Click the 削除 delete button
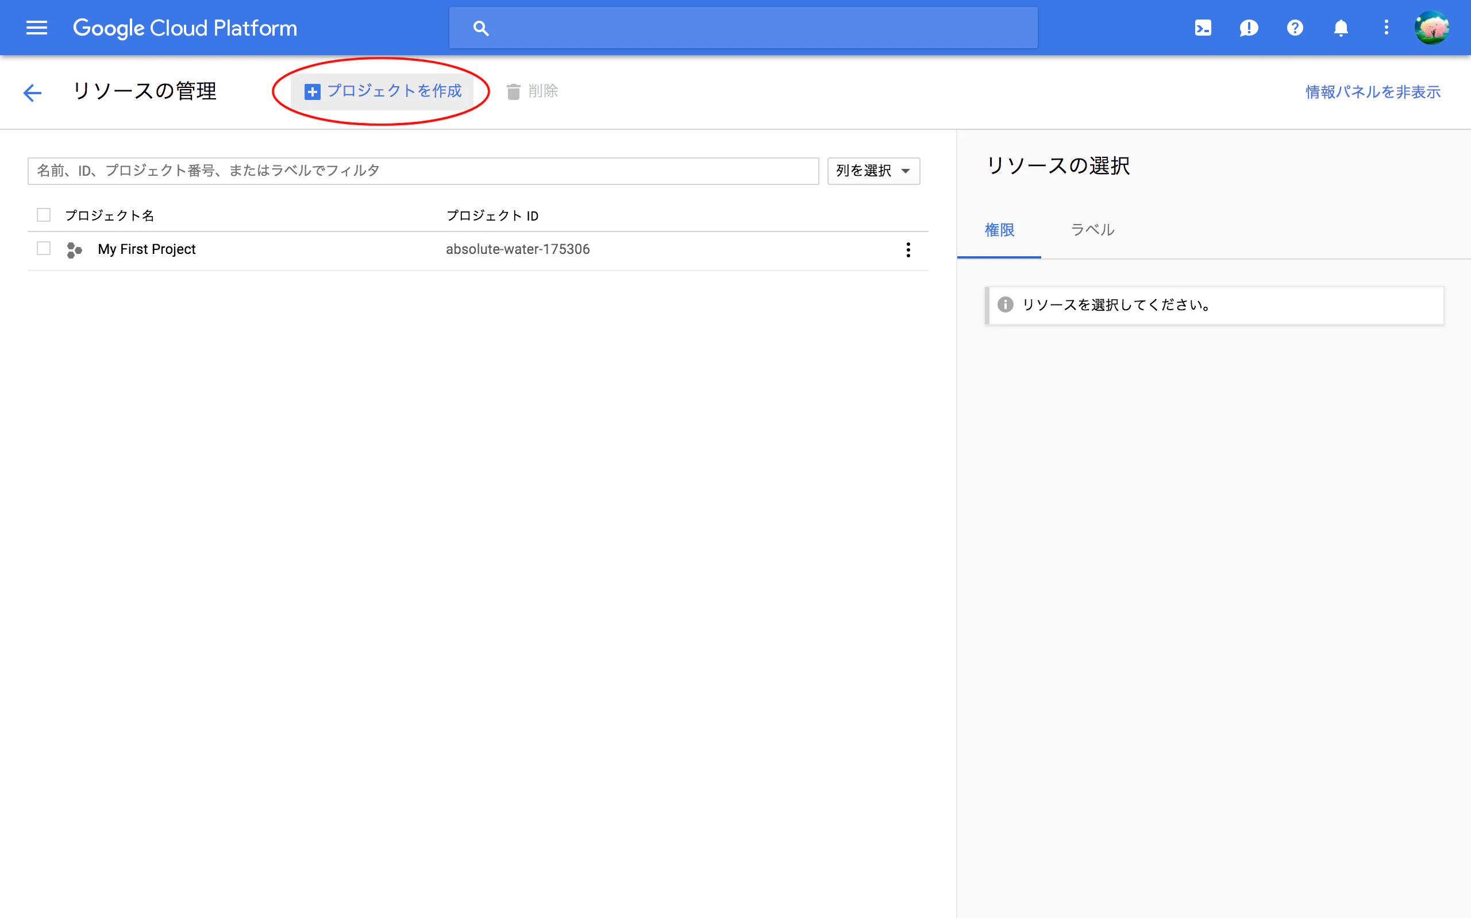Viewport: 1471px width, 918px height. (534, 91)
